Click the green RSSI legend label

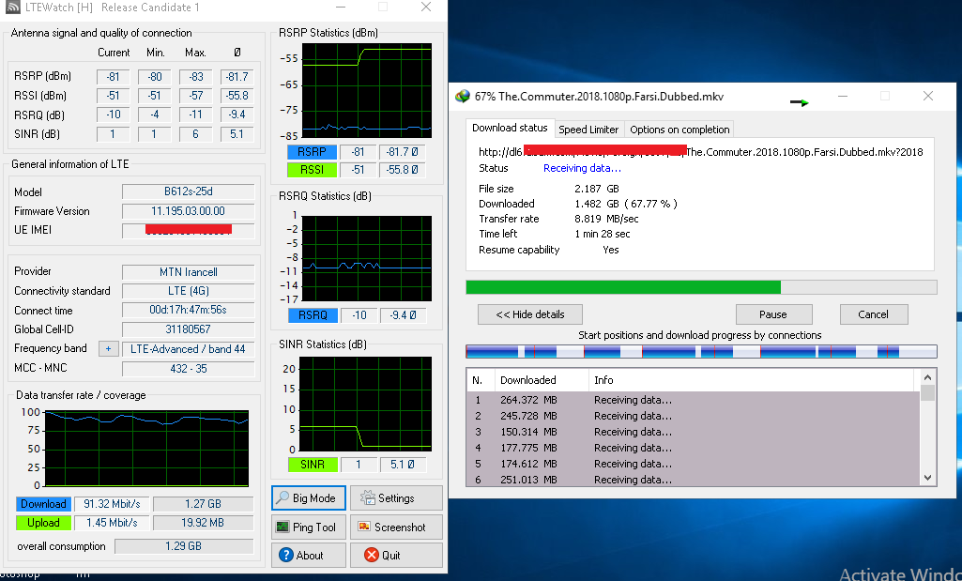coord(313,170)
